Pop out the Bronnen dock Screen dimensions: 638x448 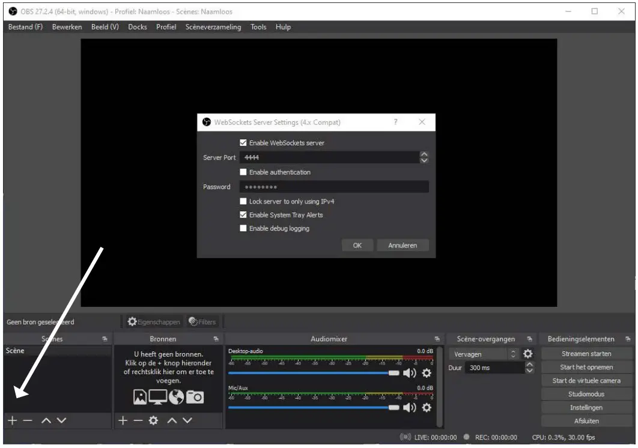216,339
